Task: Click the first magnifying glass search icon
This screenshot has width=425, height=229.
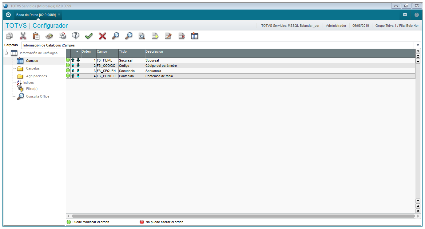Action: click(115, 36)
